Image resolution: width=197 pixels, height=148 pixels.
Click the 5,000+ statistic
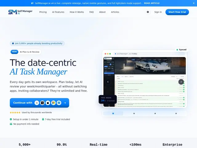25,145
